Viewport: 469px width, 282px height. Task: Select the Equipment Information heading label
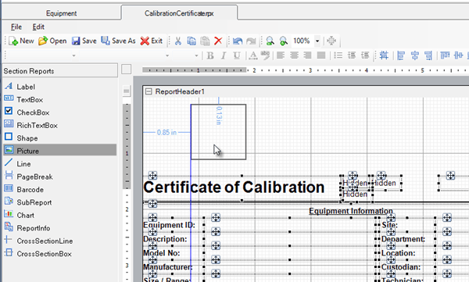click(350, 211)
